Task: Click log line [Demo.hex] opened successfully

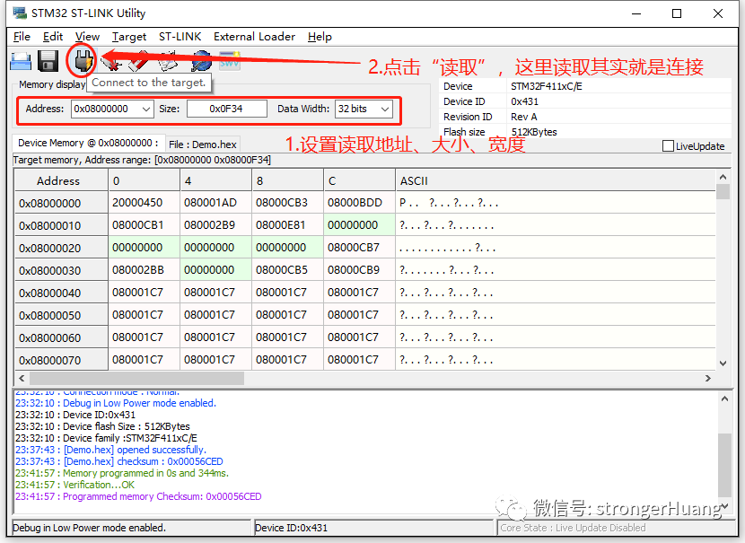Action: tap(110, 450)
